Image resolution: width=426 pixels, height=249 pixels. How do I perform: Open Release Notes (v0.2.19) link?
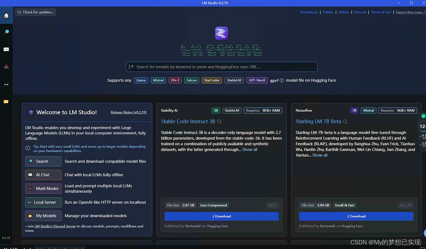[129, 112]
